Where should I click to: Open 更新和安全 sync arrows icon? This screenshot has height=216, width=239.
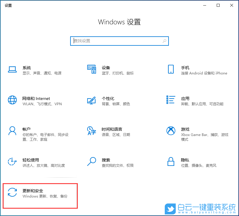12,193
